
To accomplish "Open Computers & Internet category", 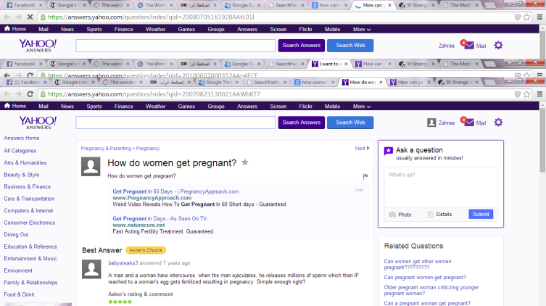I will pos(28,210).
